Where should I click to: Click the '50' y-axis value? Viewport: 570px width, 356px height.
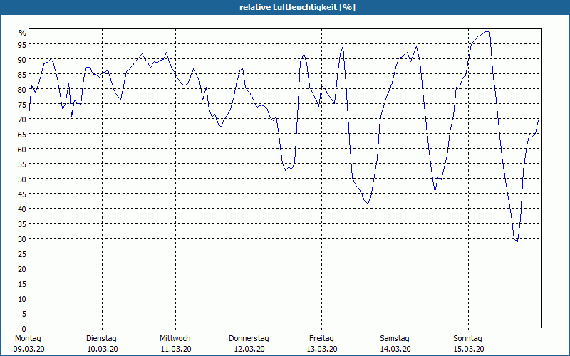pos(22,179)
